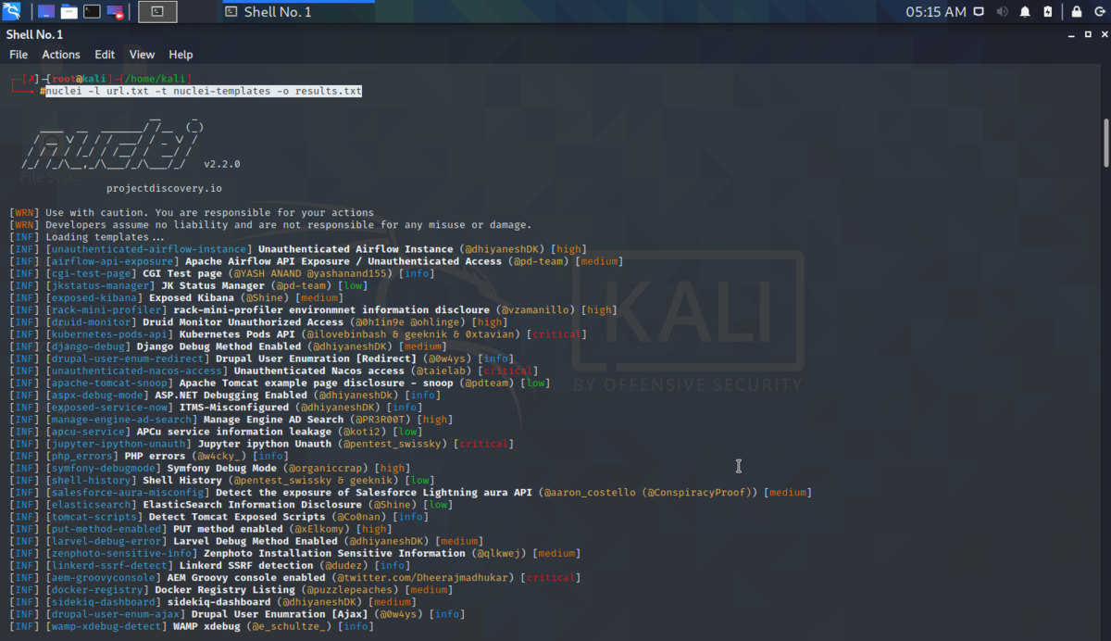Click 'unauthenticated-nacos-access' template id

click(x=136, y=371)
